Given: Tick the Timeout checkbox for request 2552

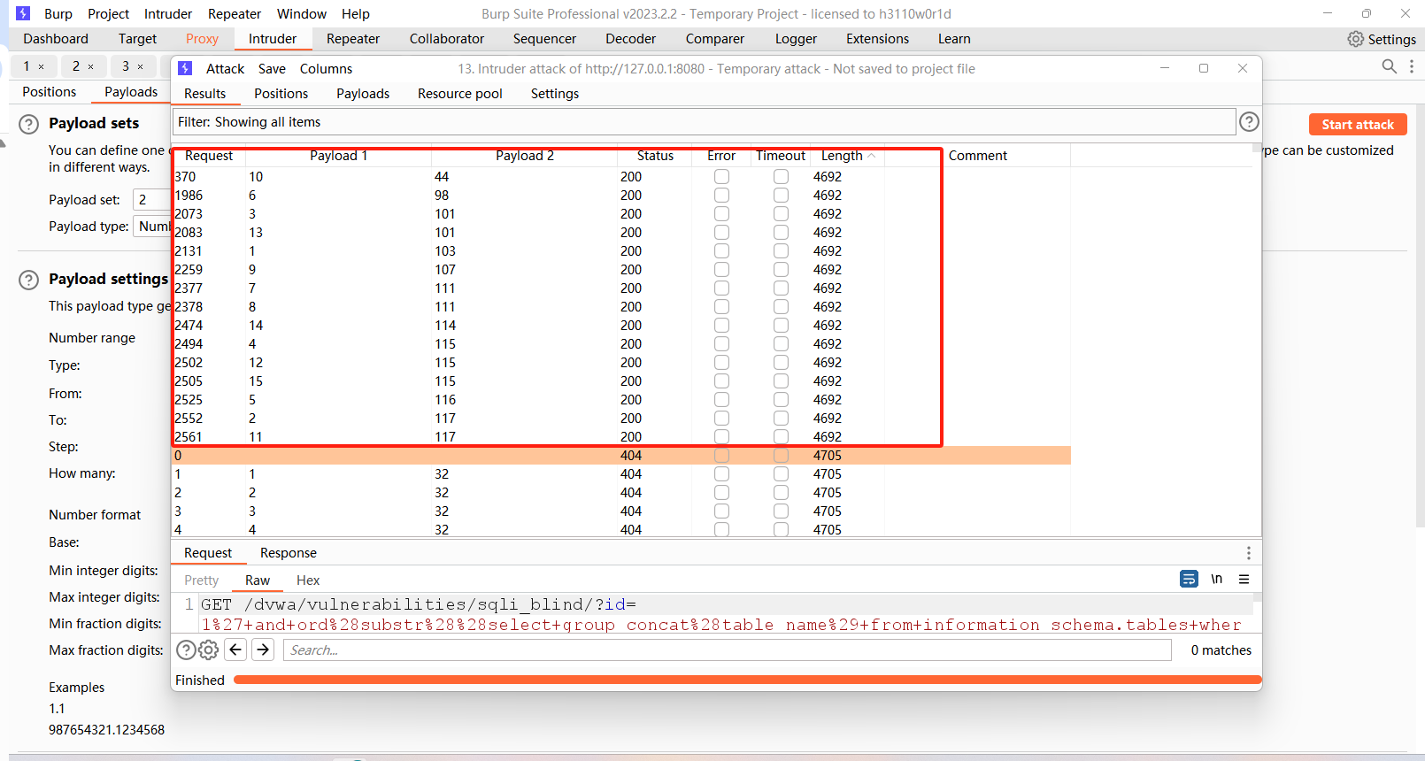Looking at the screenshot, I should tap(781, 419).
